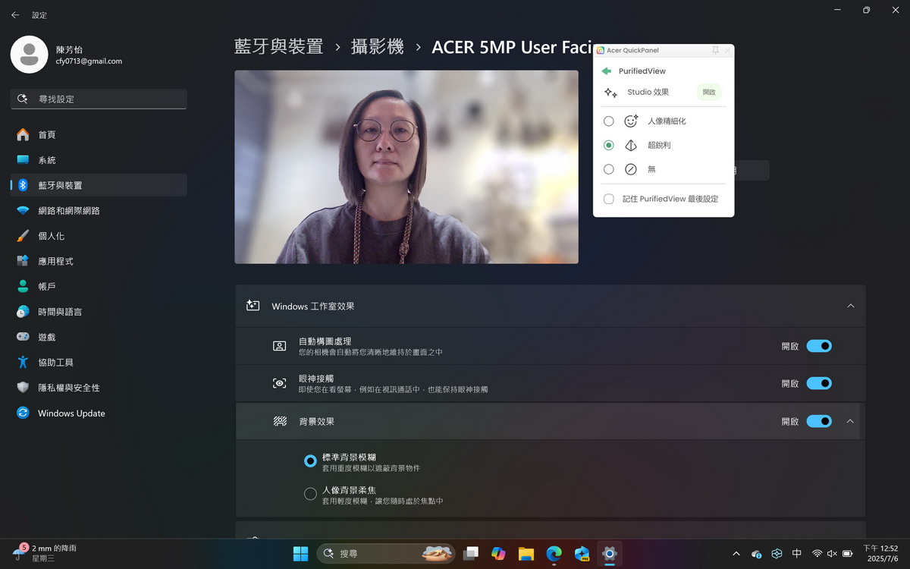Image resolution: width=910 pixels, height=569 pixels.
Task: Click the Settings back arrow
Action: (15, 15)
